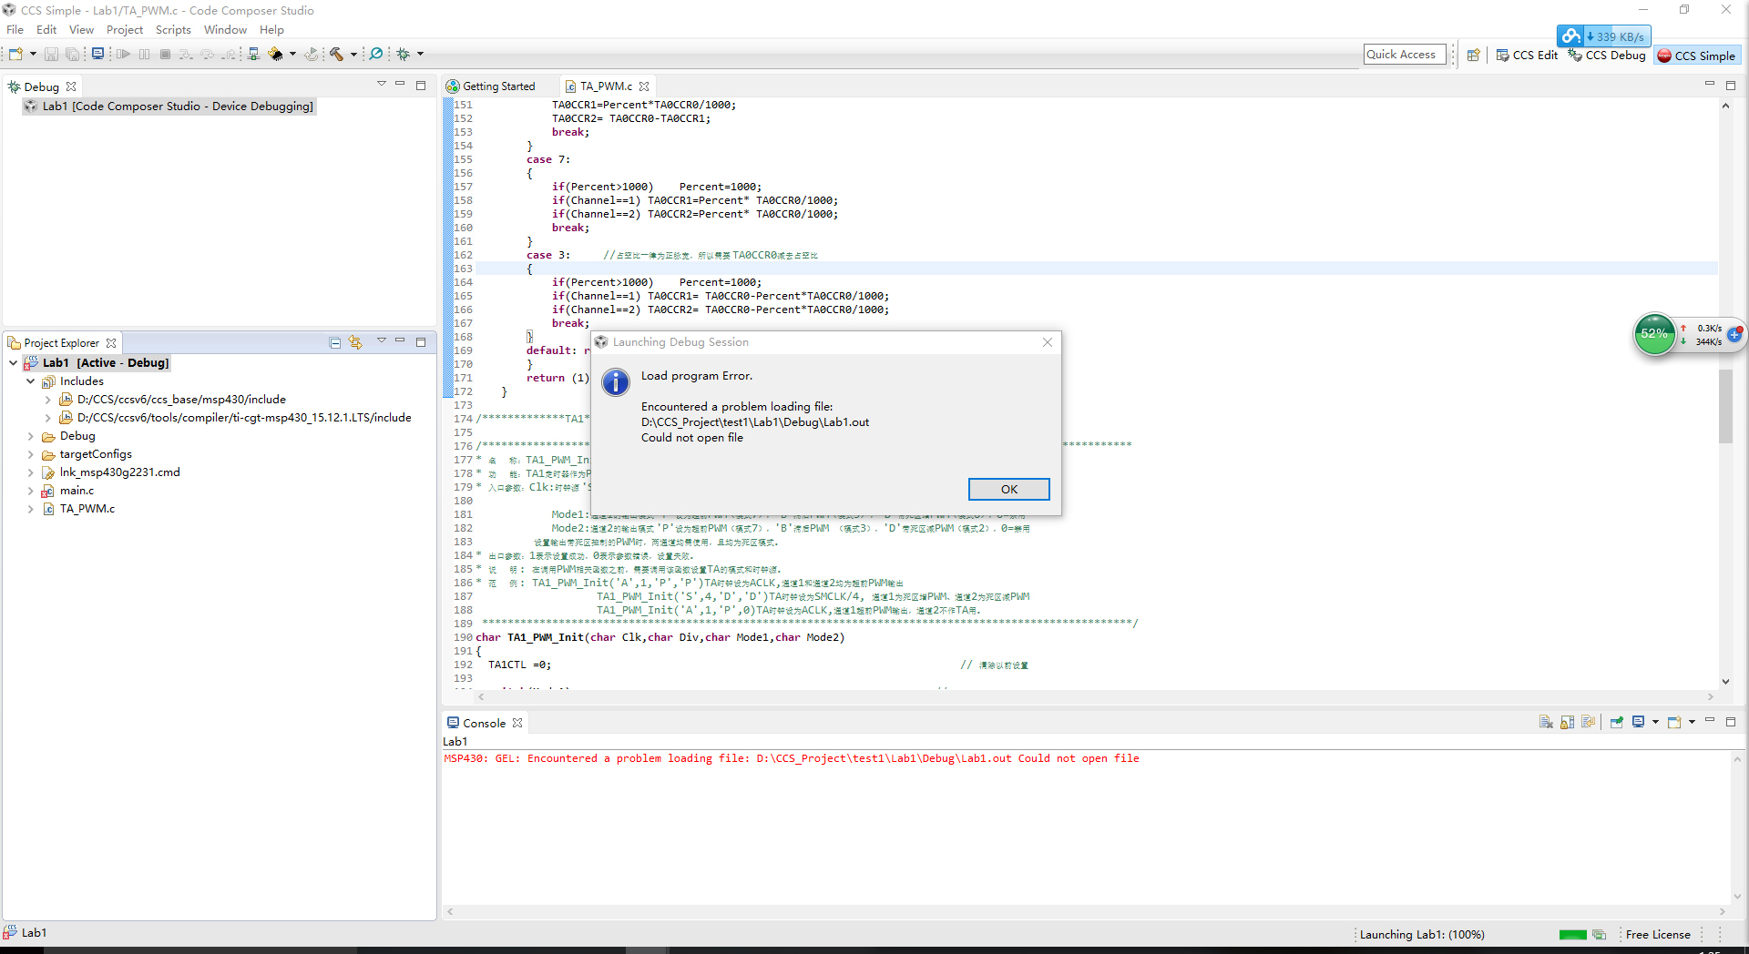Viewport: 1749px width, 954px height.
Task: Open the Scripts menu
Action: click(173, 30)
